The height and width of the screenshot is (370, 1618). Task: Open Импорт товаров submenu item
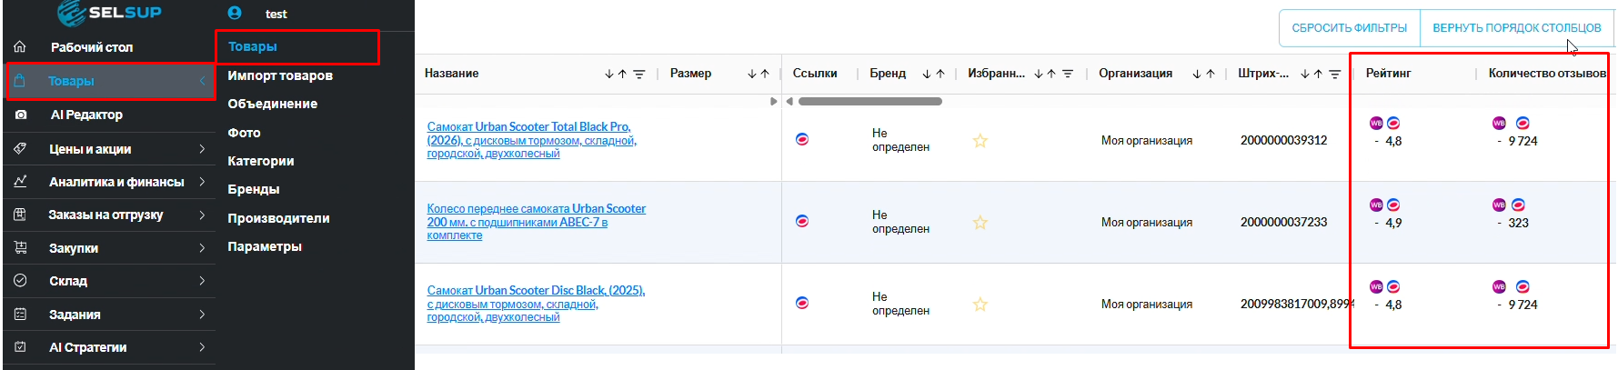coord(280,75)
